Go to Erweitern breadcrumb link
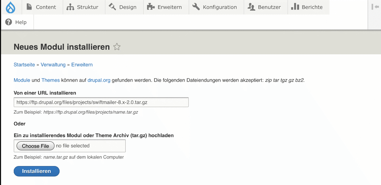This screenshot has height=185, width=381. click(82, 65)
